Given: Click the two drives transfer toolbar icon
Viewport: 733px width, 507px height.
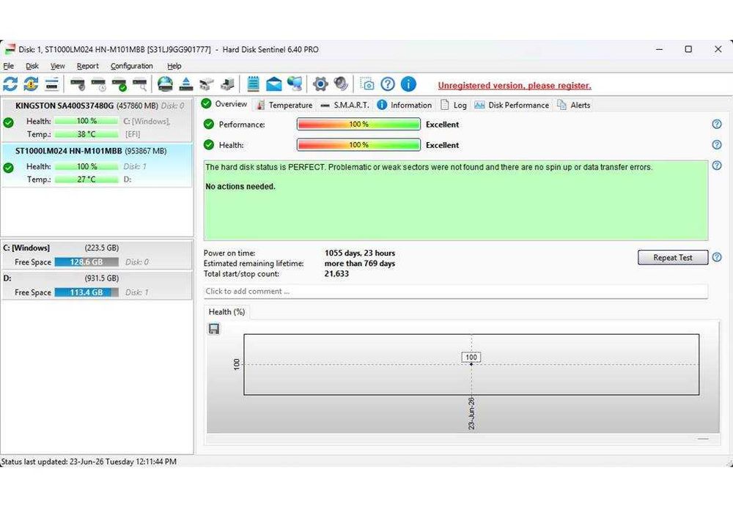Looking at the screenshot, I should pyautogui.click(x=207, y=84).
